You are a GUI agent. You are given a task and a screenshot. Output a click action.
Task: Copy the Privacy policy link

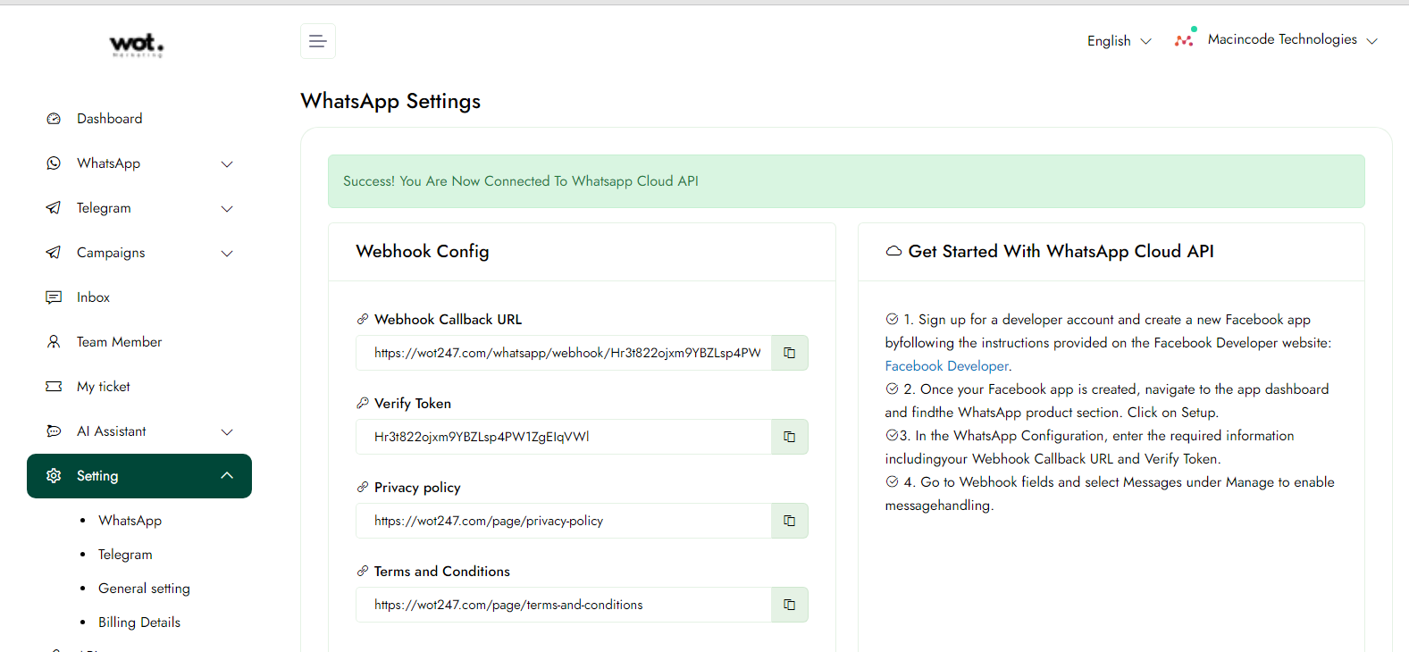(789, 521)
